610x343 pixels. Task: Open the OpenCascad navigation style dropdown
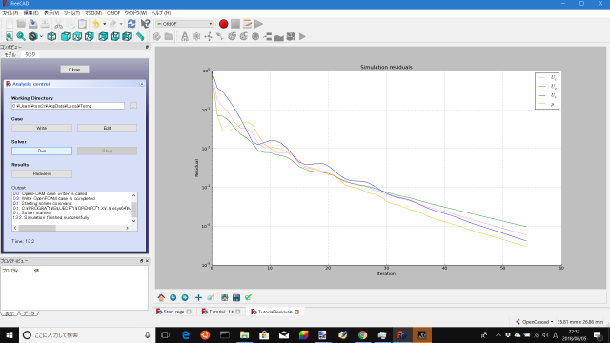[535, 322]
